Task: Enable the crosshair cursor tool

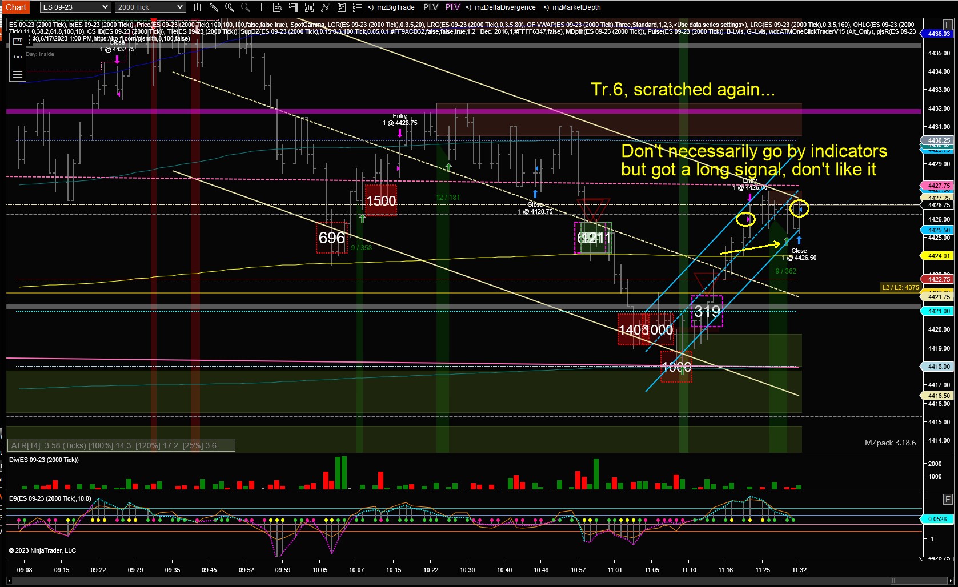Action: pos(261,7)
